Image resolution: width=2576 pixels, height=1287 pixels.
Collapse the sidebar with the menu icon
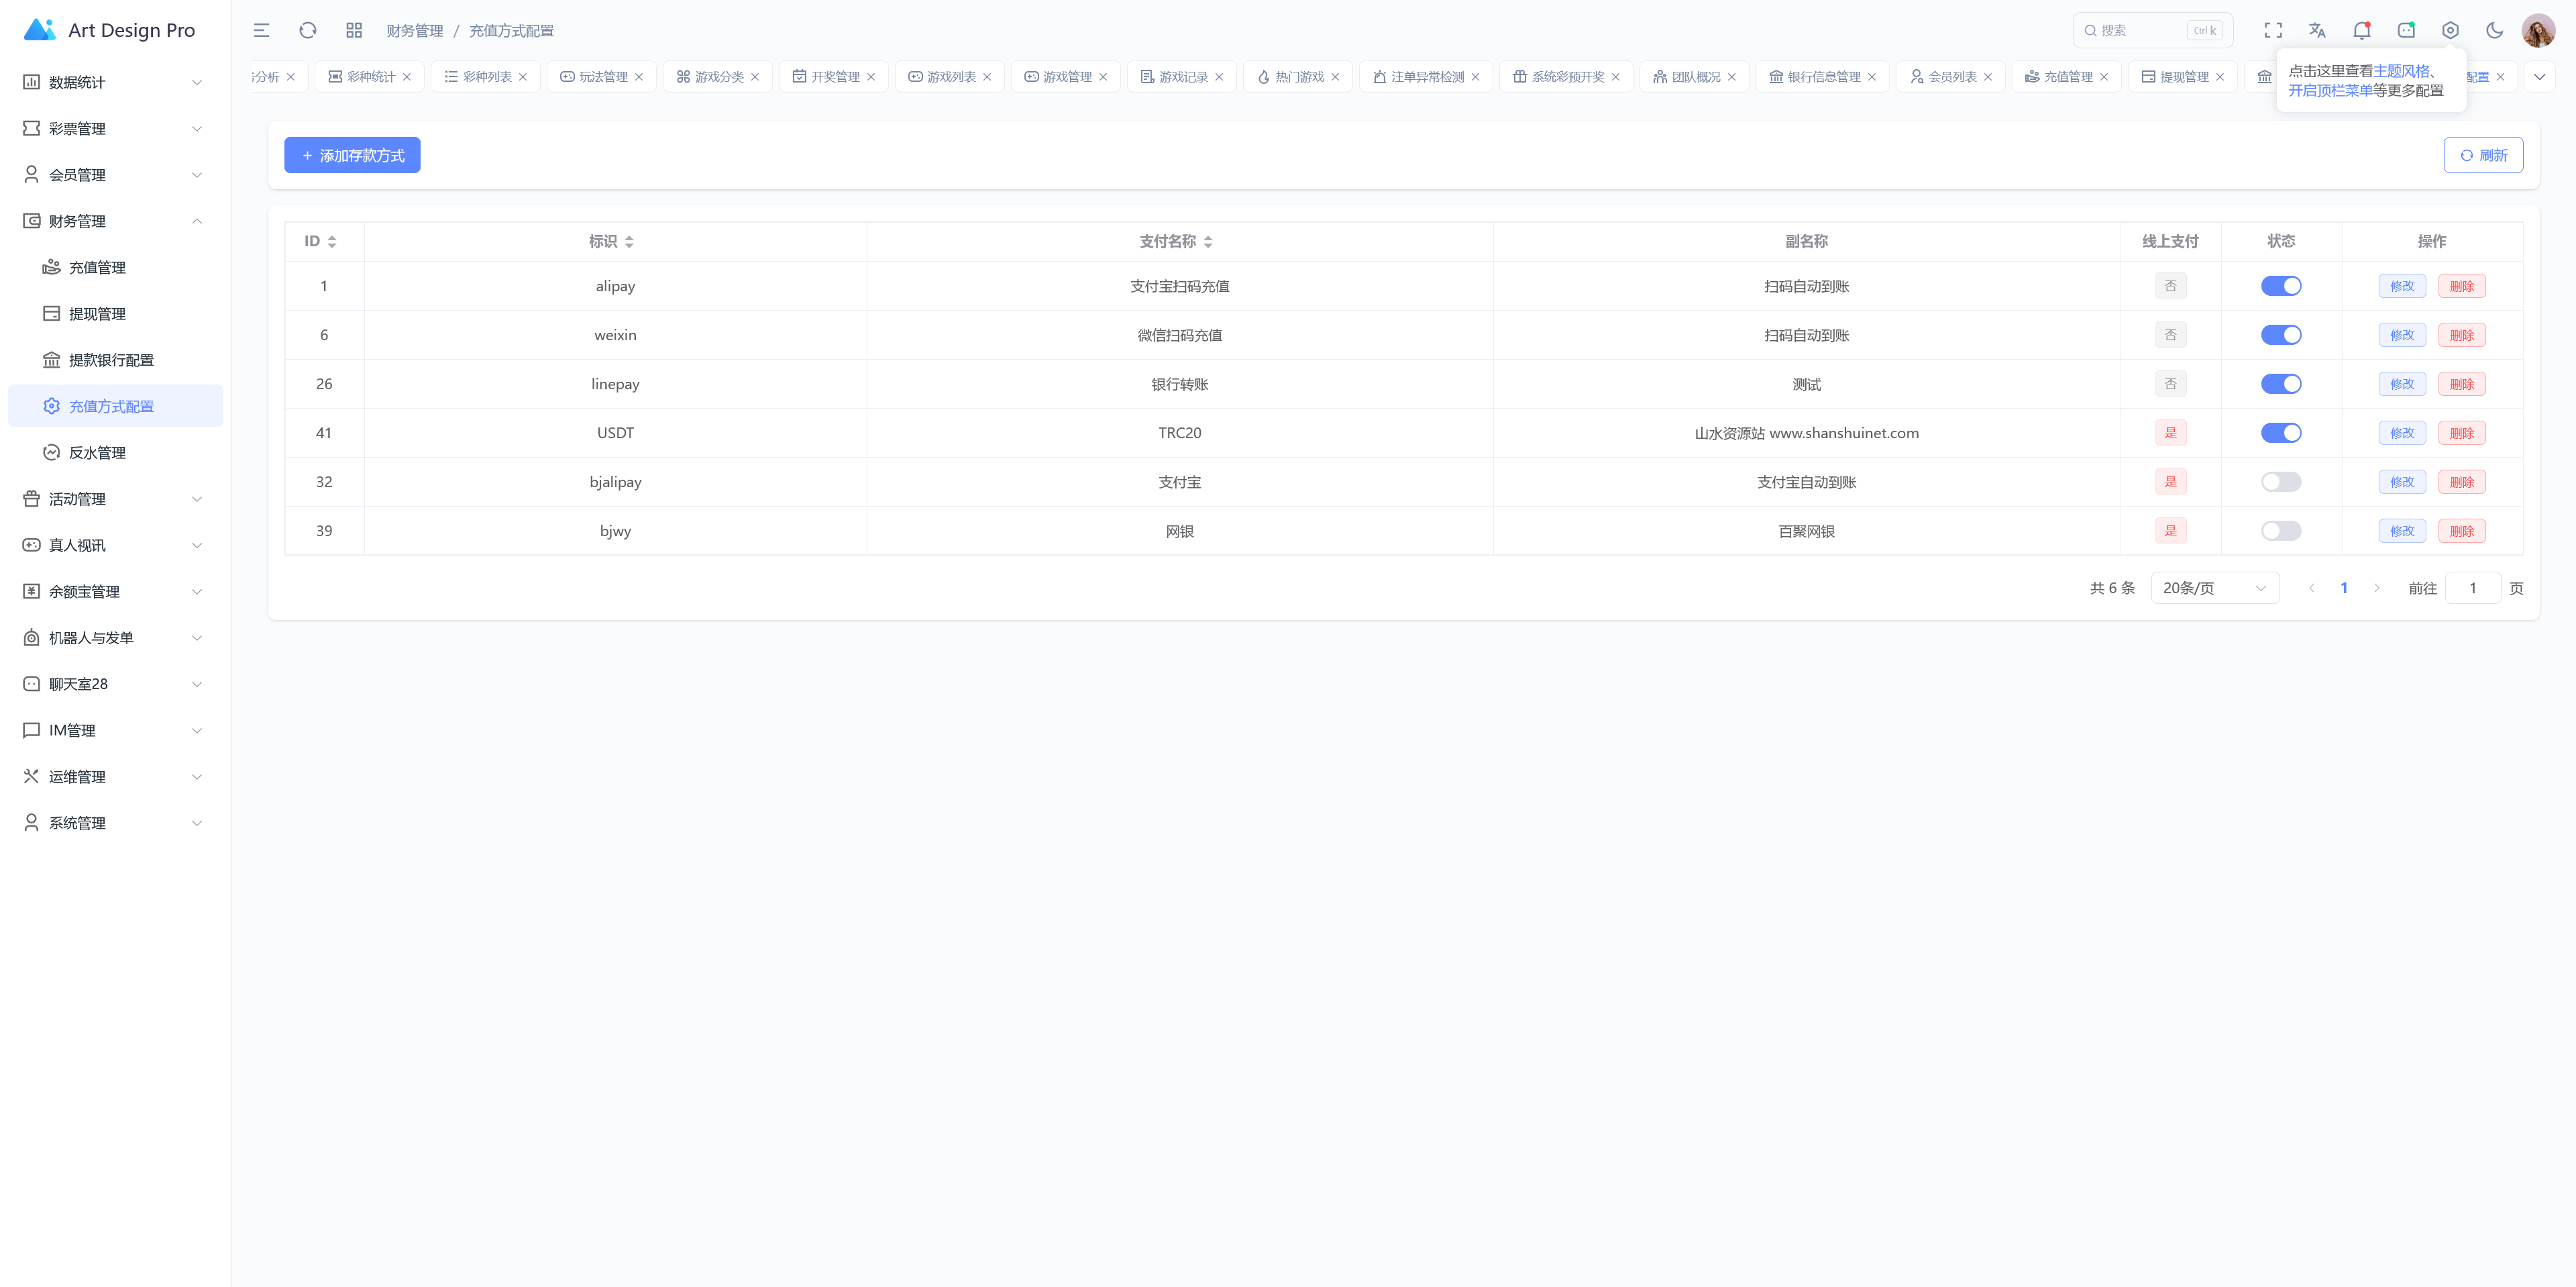pos(261,30)
